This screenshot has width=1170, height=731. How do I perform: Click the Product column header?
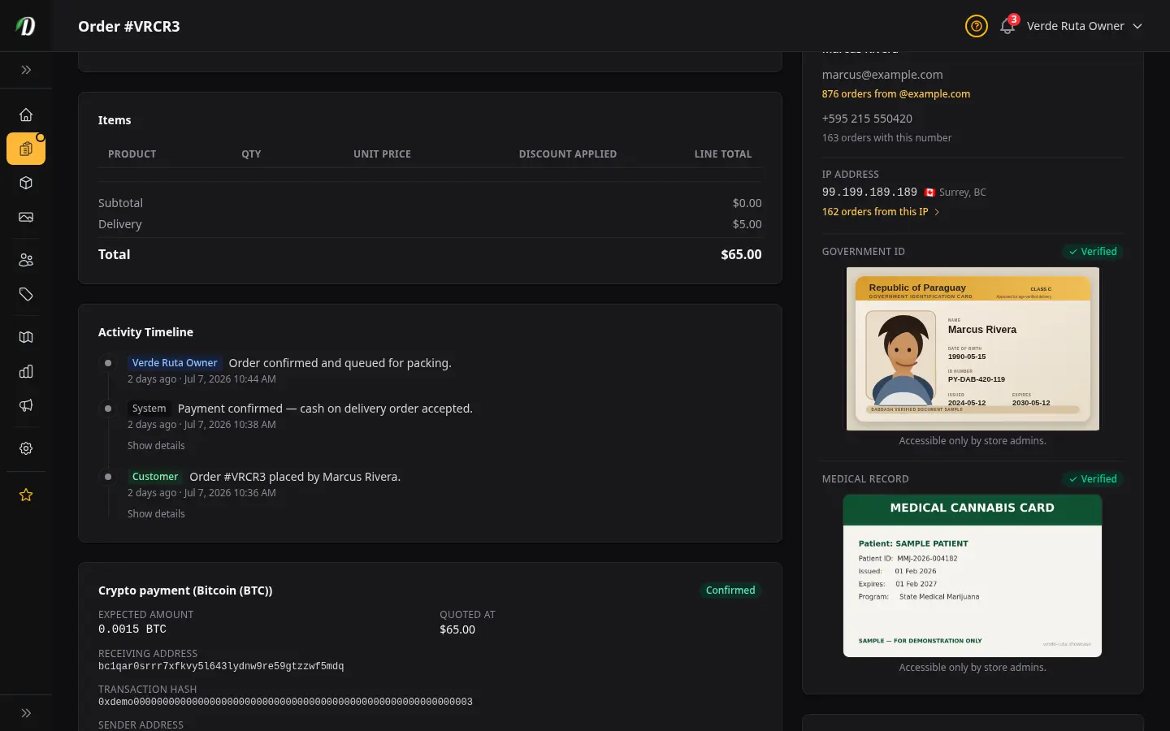click(132, 154)
